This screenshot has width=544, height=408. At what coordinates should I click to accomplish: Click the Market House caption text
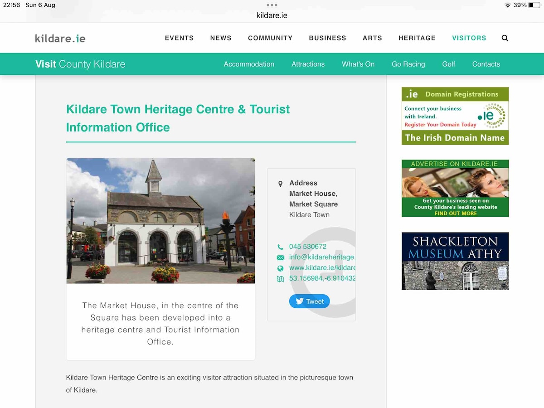(x=160, y=324)
